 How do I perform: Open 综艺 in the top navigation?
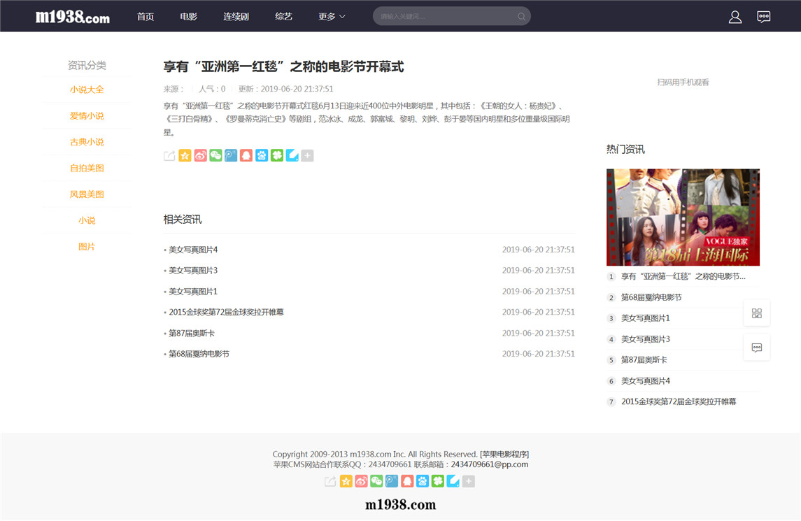click(283, 17)
